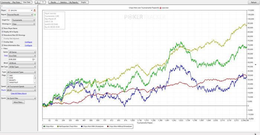Open the Date filter Since Date dropdown
The height and width of the screenshot is (135, 260).
22,56
